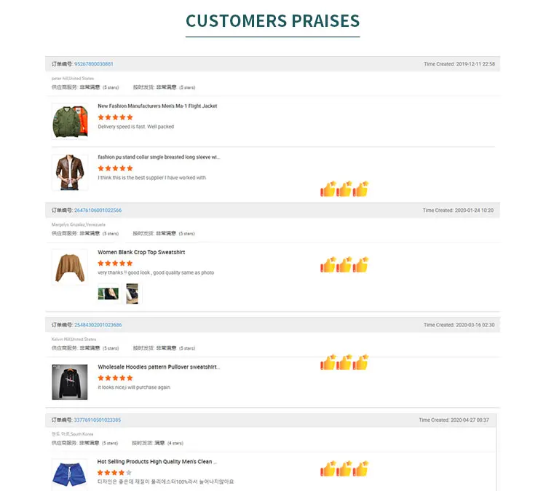Open order number 95267800030881
The image size is (546, 491).
click(x=94, y=64)
